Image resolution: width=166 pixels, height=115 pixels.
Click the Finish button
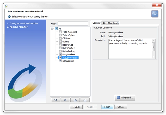pos(107,107)
